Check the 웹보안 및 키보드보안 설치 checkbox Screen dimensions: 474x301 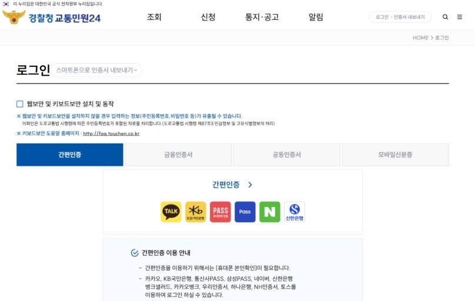tap(19, 104)
